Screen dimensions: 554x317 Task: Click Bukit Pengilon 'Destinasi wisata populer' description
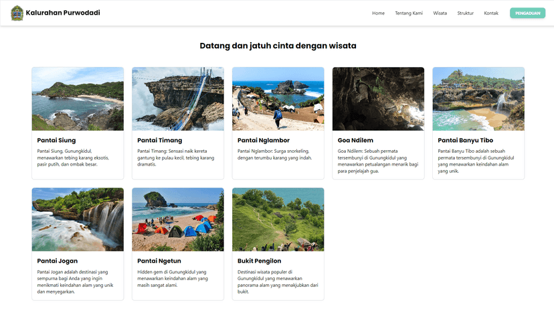(x=278, y=282)
